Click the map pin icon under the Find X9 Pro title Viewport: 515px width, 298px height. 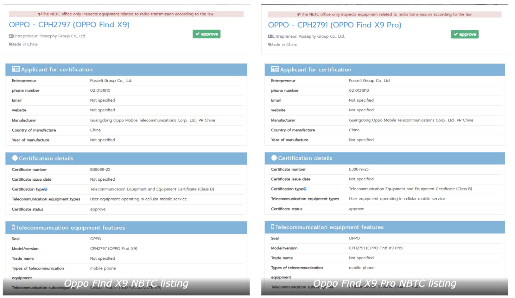point(269,45)
